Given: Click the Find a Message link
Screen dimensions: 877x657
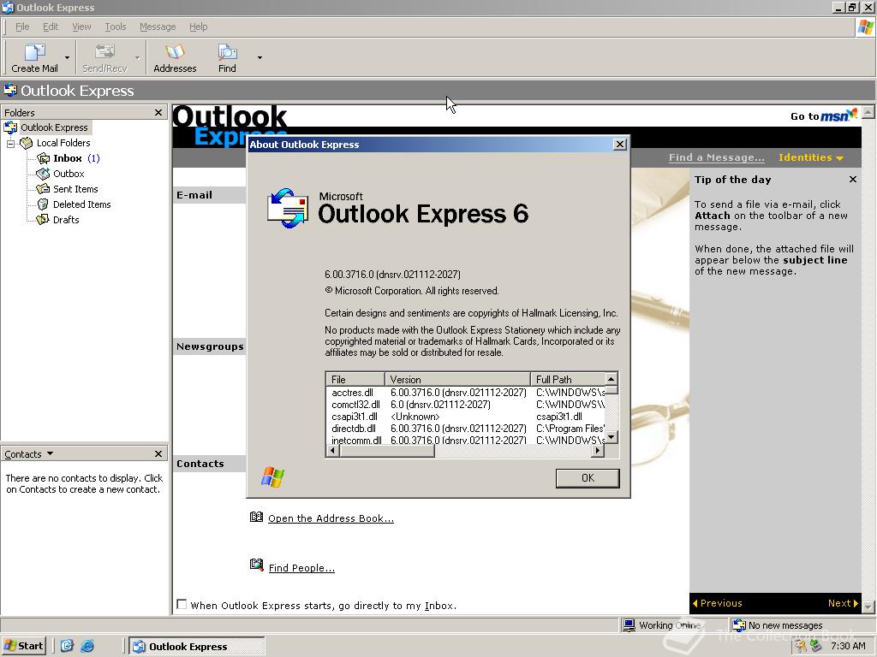Looking at the screenshot, I should pyautogui.click(x=717, y=157).
